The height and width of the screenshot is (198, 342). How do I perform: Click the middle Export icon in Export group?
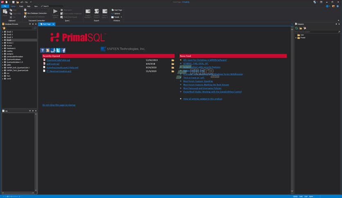point(97,11)
